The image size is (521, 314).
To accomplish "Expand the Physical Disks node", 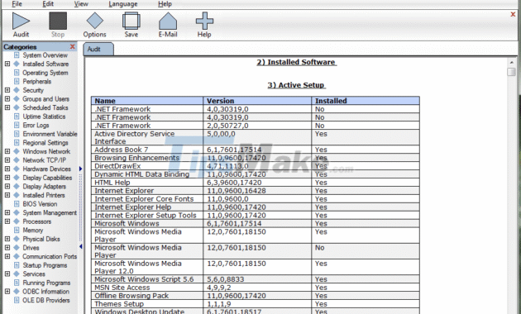I will (7, 239).
